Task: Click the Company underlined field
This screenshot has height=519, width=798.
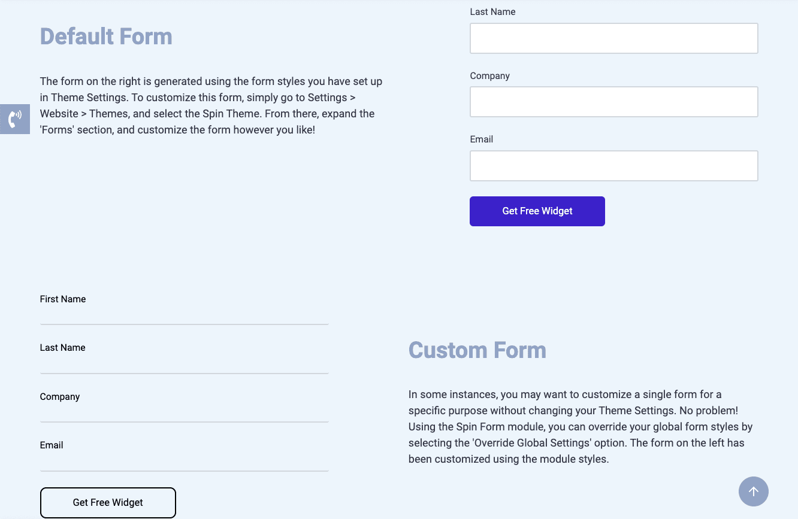Action: (x=184, y=415)
